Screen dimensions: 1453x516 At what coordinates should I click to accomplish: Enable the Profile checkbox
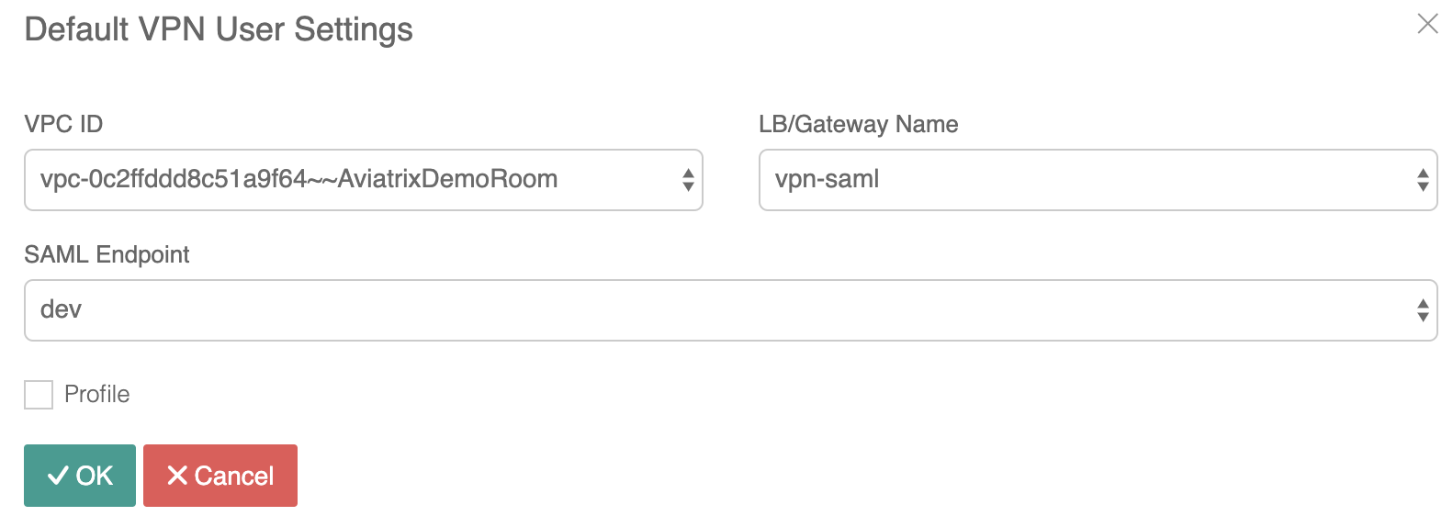click(x=39, y=395)
